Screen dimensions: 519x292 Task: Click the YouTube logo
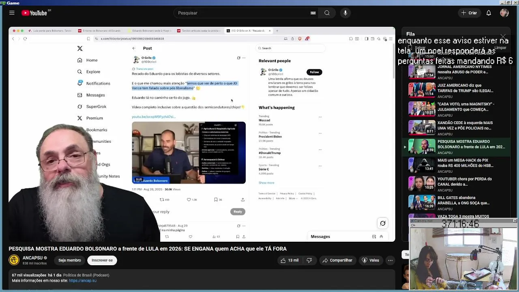point(34,13)
